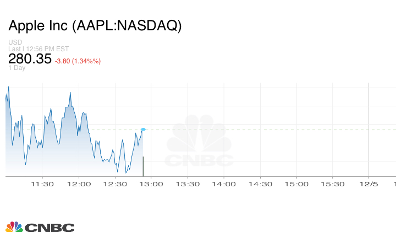Select the 13:30 time axis label

(x=188, y=184)
